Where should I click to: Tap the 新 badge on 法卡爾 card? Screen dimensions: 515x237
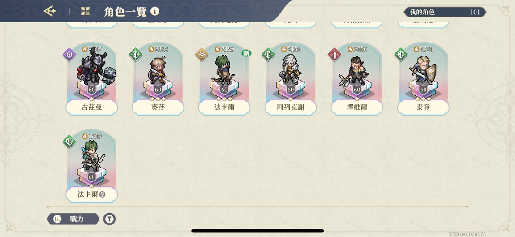246,53
